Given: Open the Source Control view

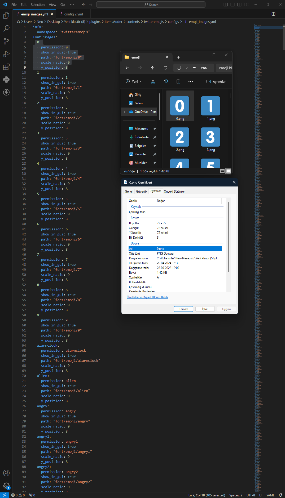Looking at the screenshot, I should click(6, 41).
